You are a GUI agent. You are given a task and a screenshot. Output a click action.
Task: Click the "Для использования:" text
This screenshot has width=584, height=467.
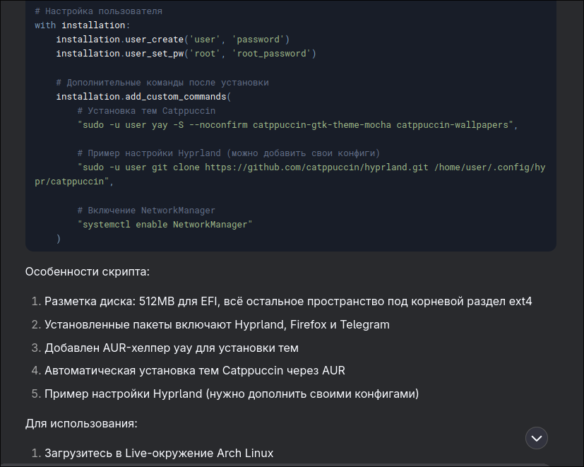click(81, 424)
